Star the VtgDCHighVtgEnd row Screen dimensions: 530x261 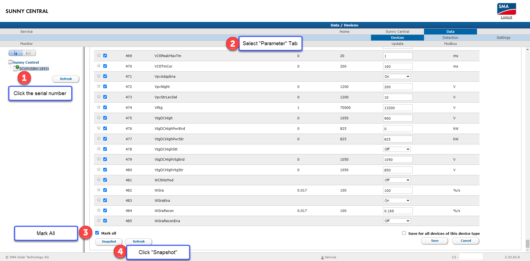pos(99,159)
